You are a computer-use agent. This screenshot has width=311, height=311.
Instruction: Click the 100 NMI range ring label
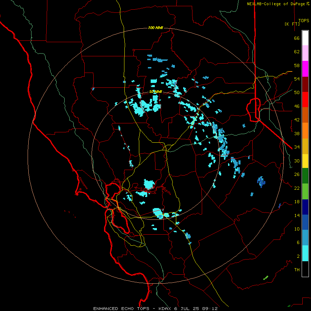coord(155,28)
